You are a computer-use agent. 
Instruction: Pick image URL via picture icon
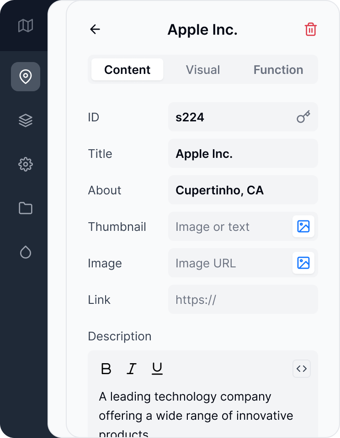[303, 263]
